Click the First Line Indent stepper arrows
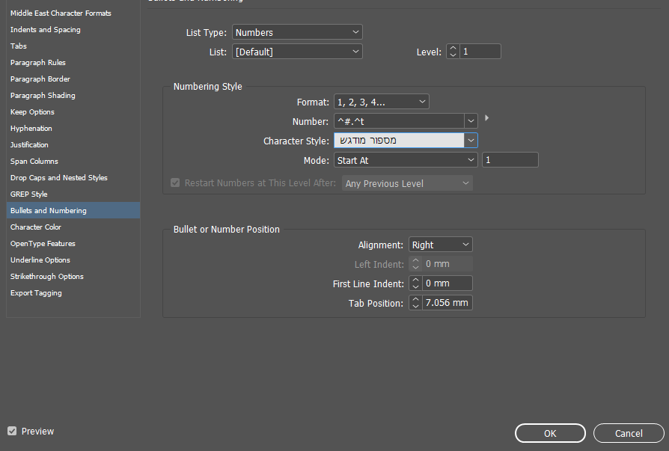The height and width of the screenshot is (451, 669). pos(415,283)
